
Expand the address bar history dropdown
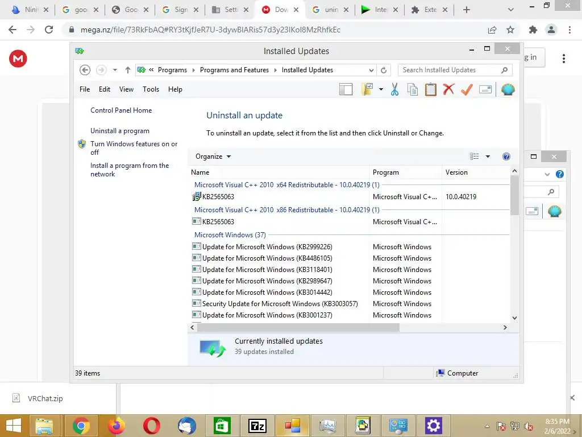point(371,70)
